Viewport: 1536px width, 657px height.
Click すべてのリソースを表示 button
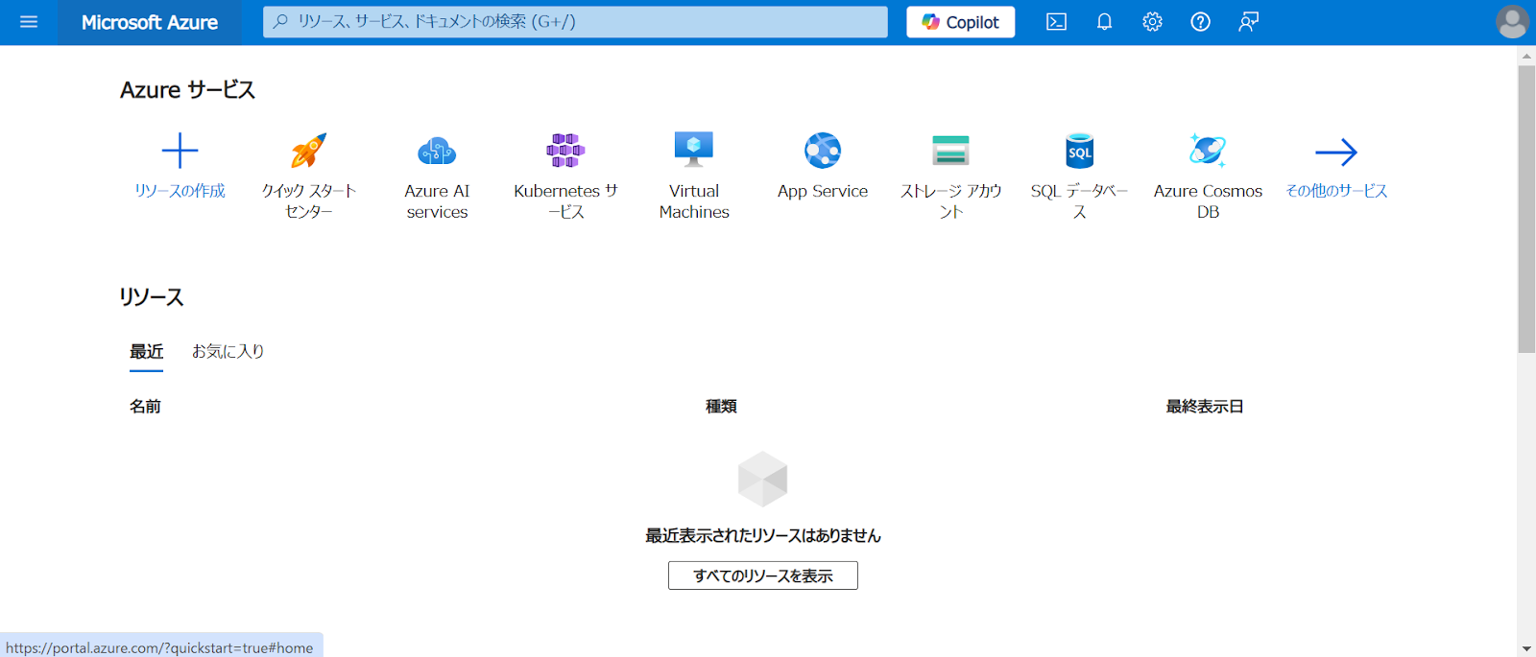point(763,575)
